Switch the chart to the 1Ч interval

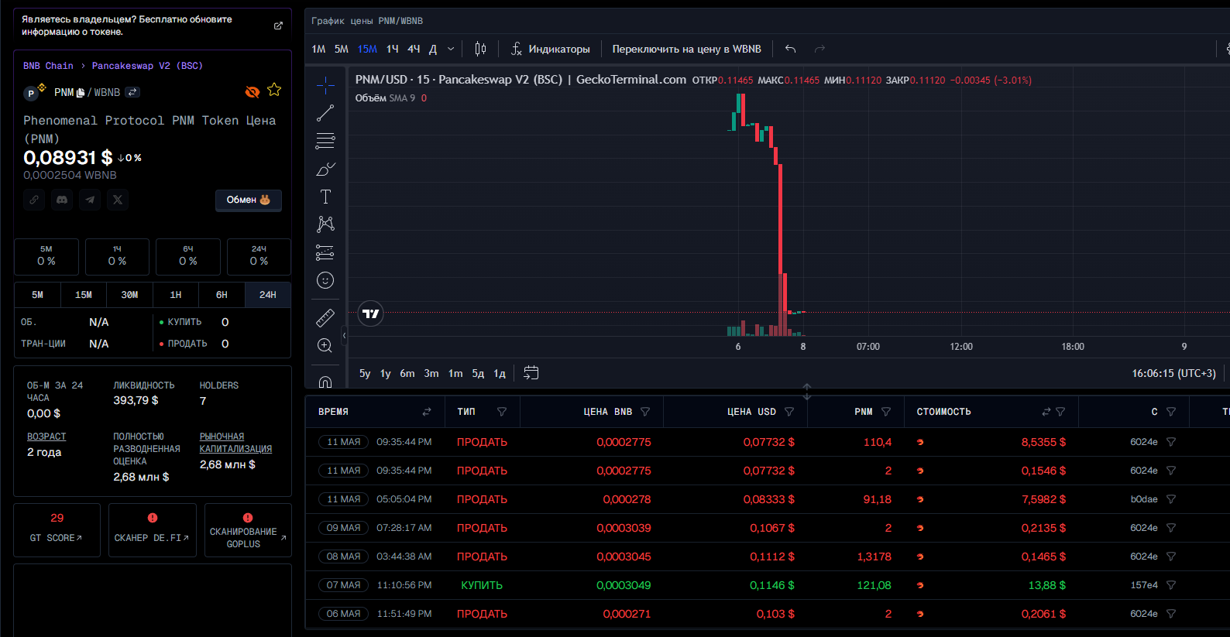tap(393, 49)
